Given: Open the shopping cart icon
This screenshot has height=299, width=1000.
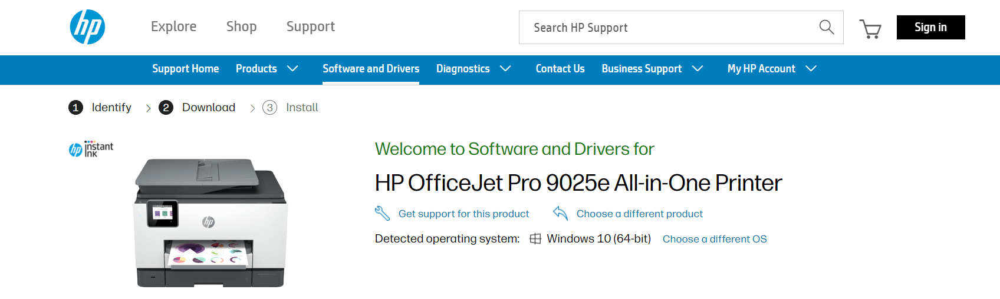Looking at the screenshot, I should tap(870, 28).
